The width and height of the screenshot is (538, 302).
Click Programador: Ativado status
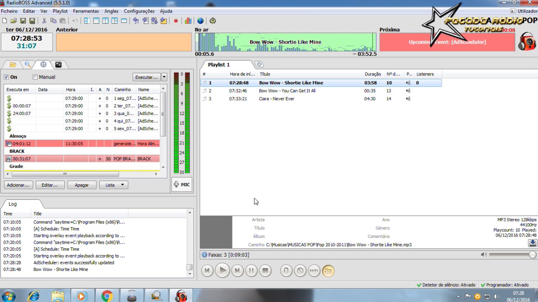[504, 285]
